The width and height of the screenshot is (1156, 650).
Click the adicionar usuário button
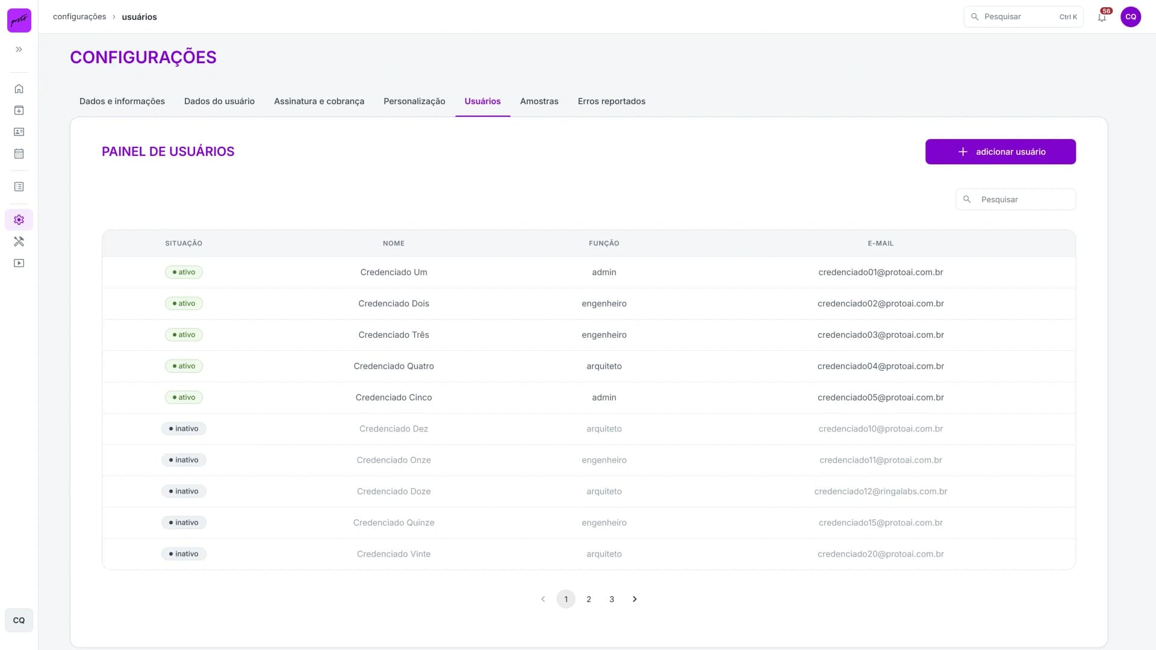[1000, 152]
